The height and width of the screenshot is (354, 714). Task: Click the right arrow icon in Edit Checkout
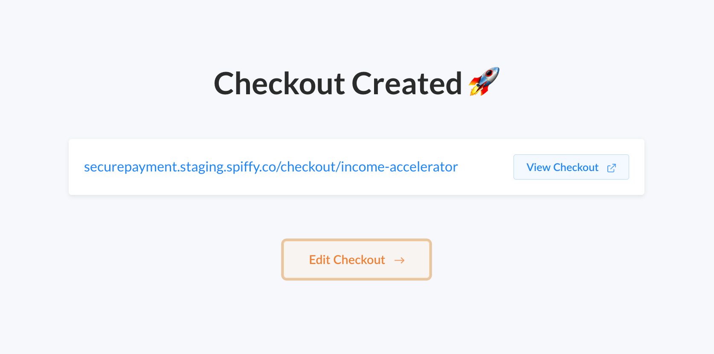[x=400, y=260]
